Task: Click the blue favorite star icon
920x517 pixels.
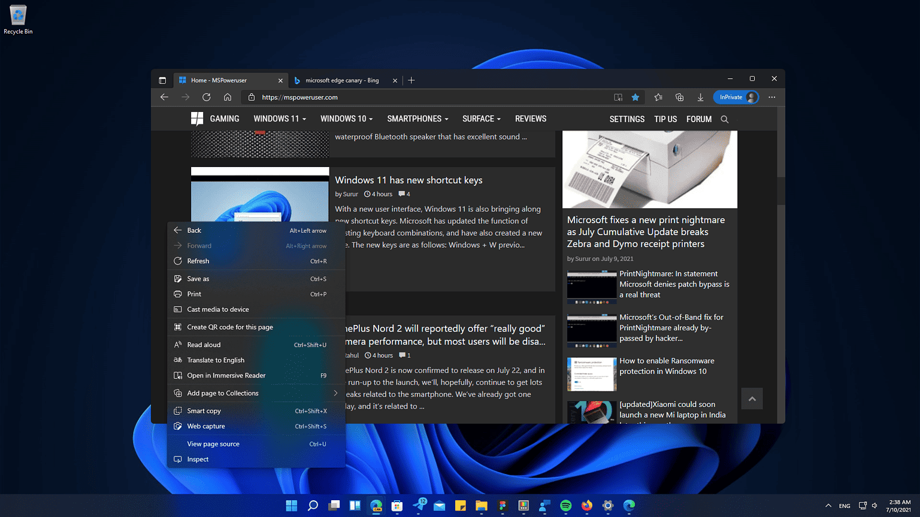Action: [635, 97]
